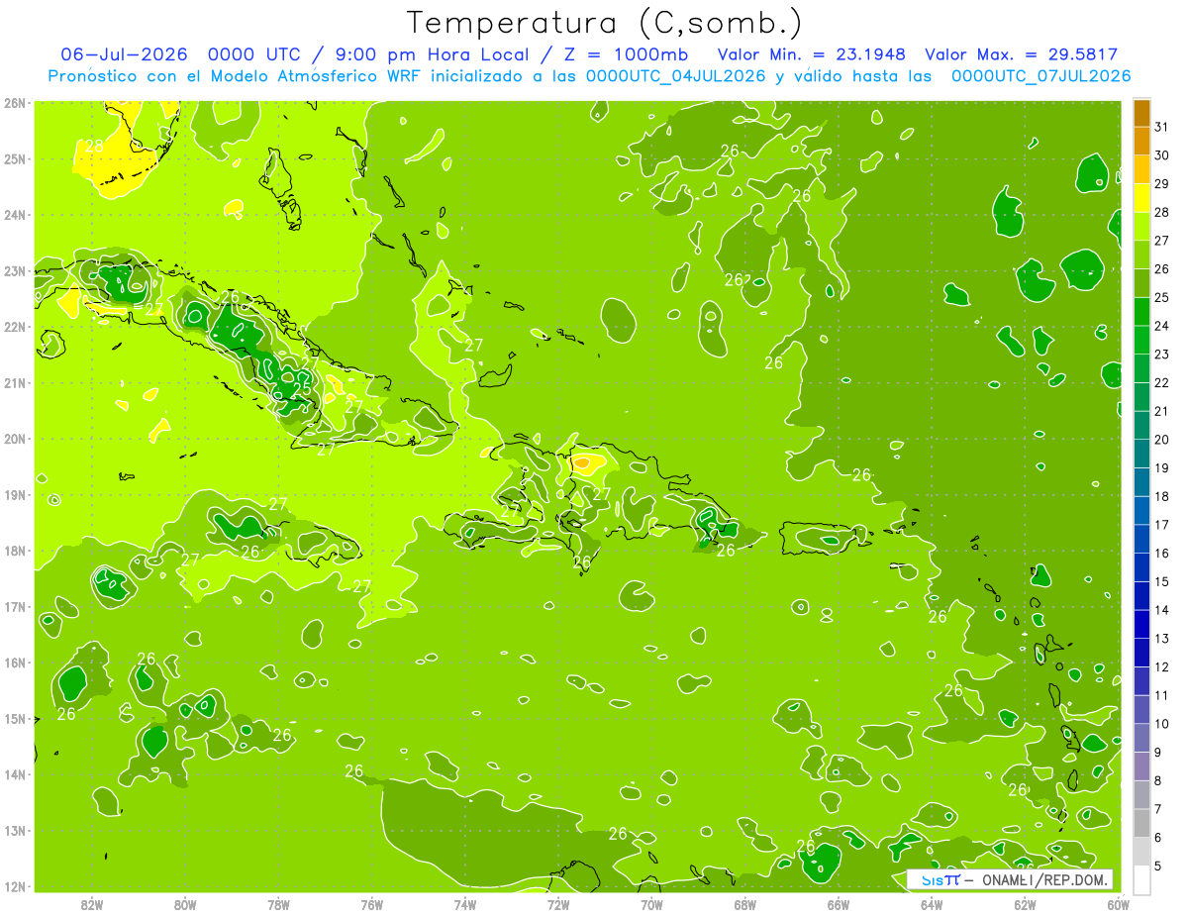Click the '78W' longitude label
Viewport: 1188px width, 918px height.
click(x=278, y=904)
